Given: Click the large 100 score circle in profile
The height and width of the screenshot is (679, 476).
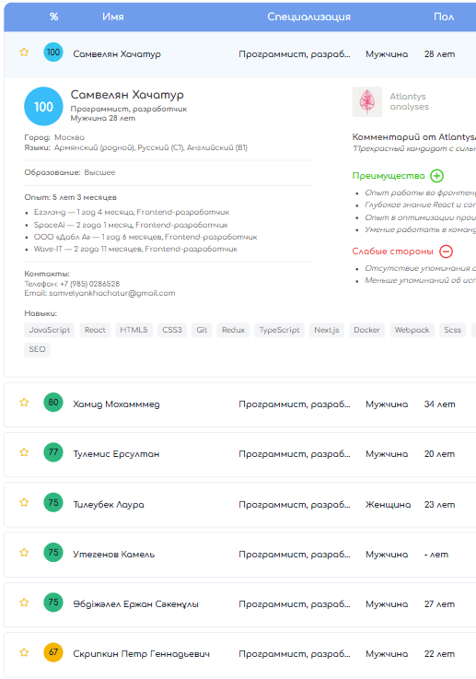Looking at the screenshot, I should pos(43,107).
